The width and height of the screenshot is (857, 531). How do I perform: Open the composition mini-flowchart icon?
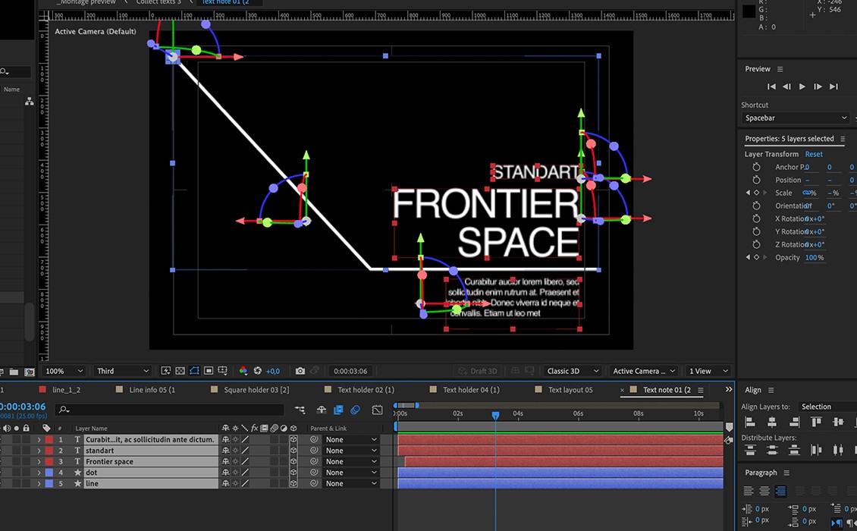(x=300, y=410)
